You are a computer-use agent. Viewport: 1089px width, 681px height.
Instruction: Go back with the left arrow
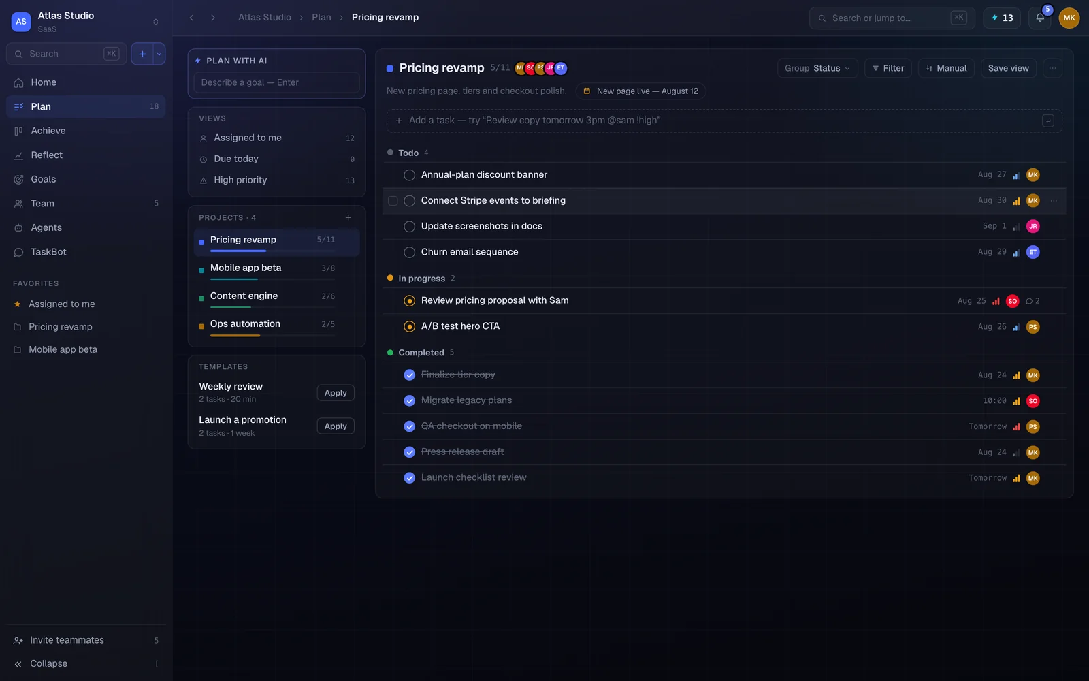[192, 18]
